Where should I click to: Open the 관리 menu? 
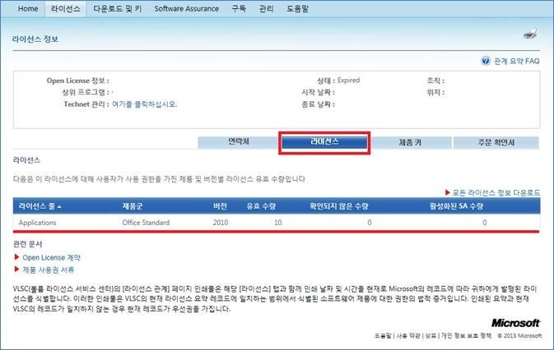[266, 8]
